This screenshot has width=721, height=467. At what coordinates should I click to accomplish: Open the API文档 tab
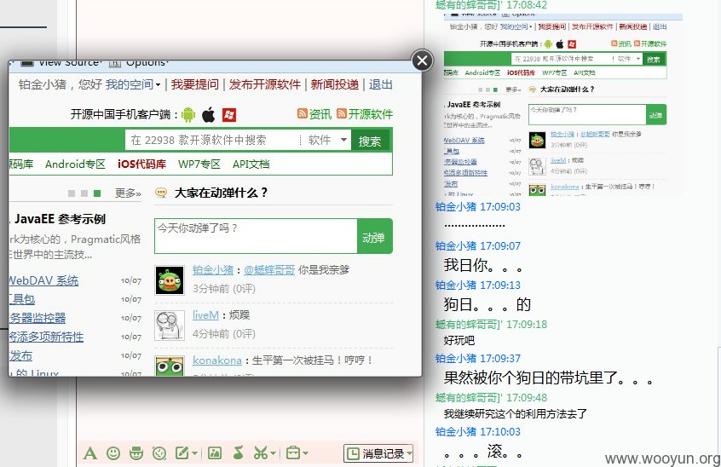click(251, 164)
